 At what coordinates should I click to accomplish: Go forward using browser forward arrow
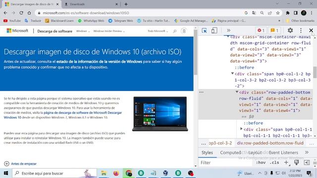pos(13,13)
